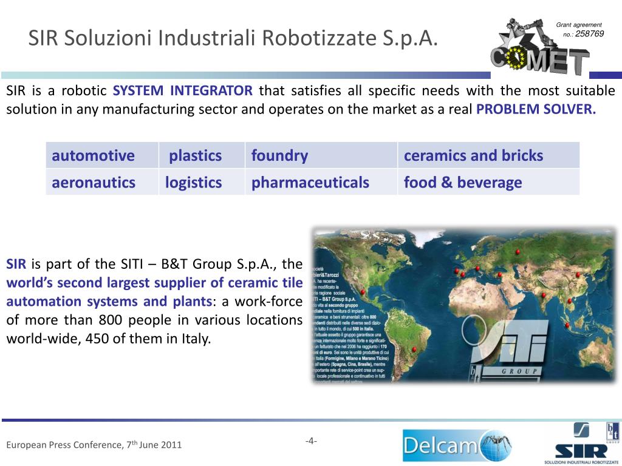Click the grant agreement number 258769
Screen dimensions: 622x466
pyautogui.click(x=589, y=34)
